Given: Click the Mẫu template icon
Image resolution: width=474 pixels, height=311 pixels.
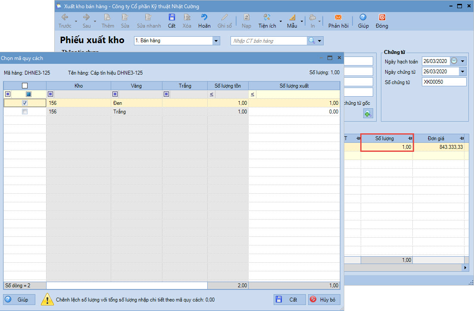Looking at the screenshot, I should point(292,18).
